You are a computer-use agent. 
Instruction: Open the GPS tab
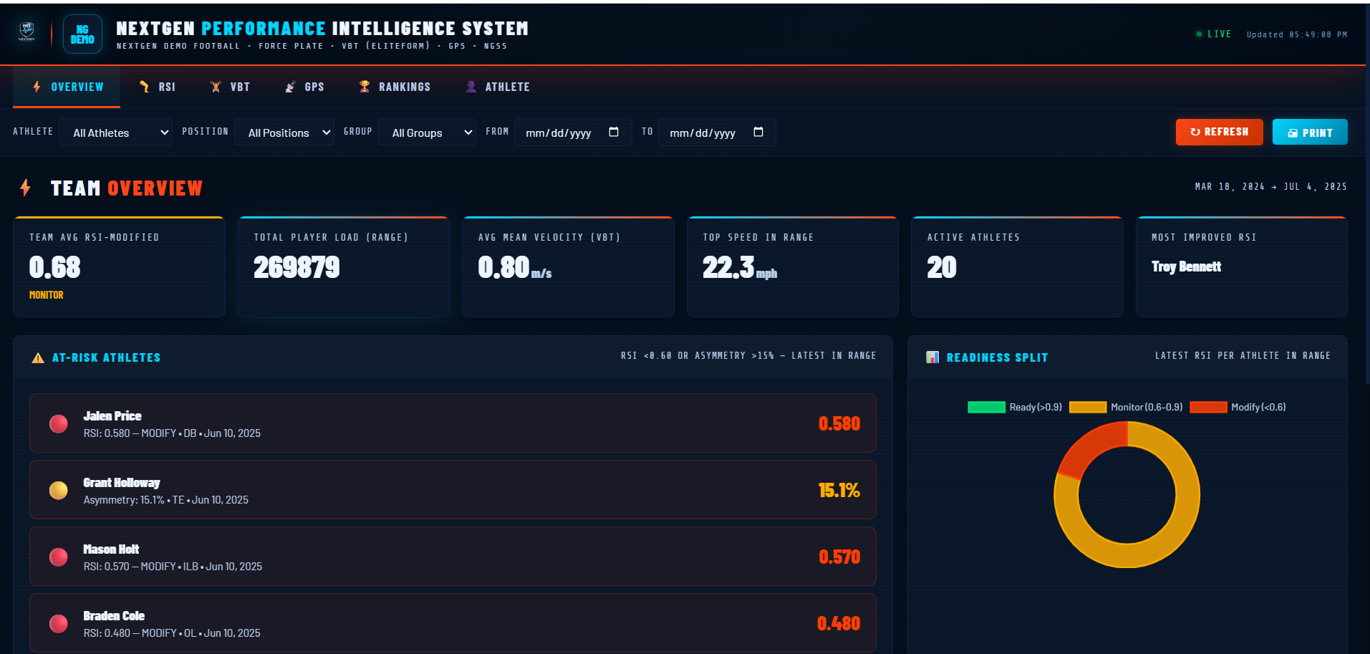(304, 87)
